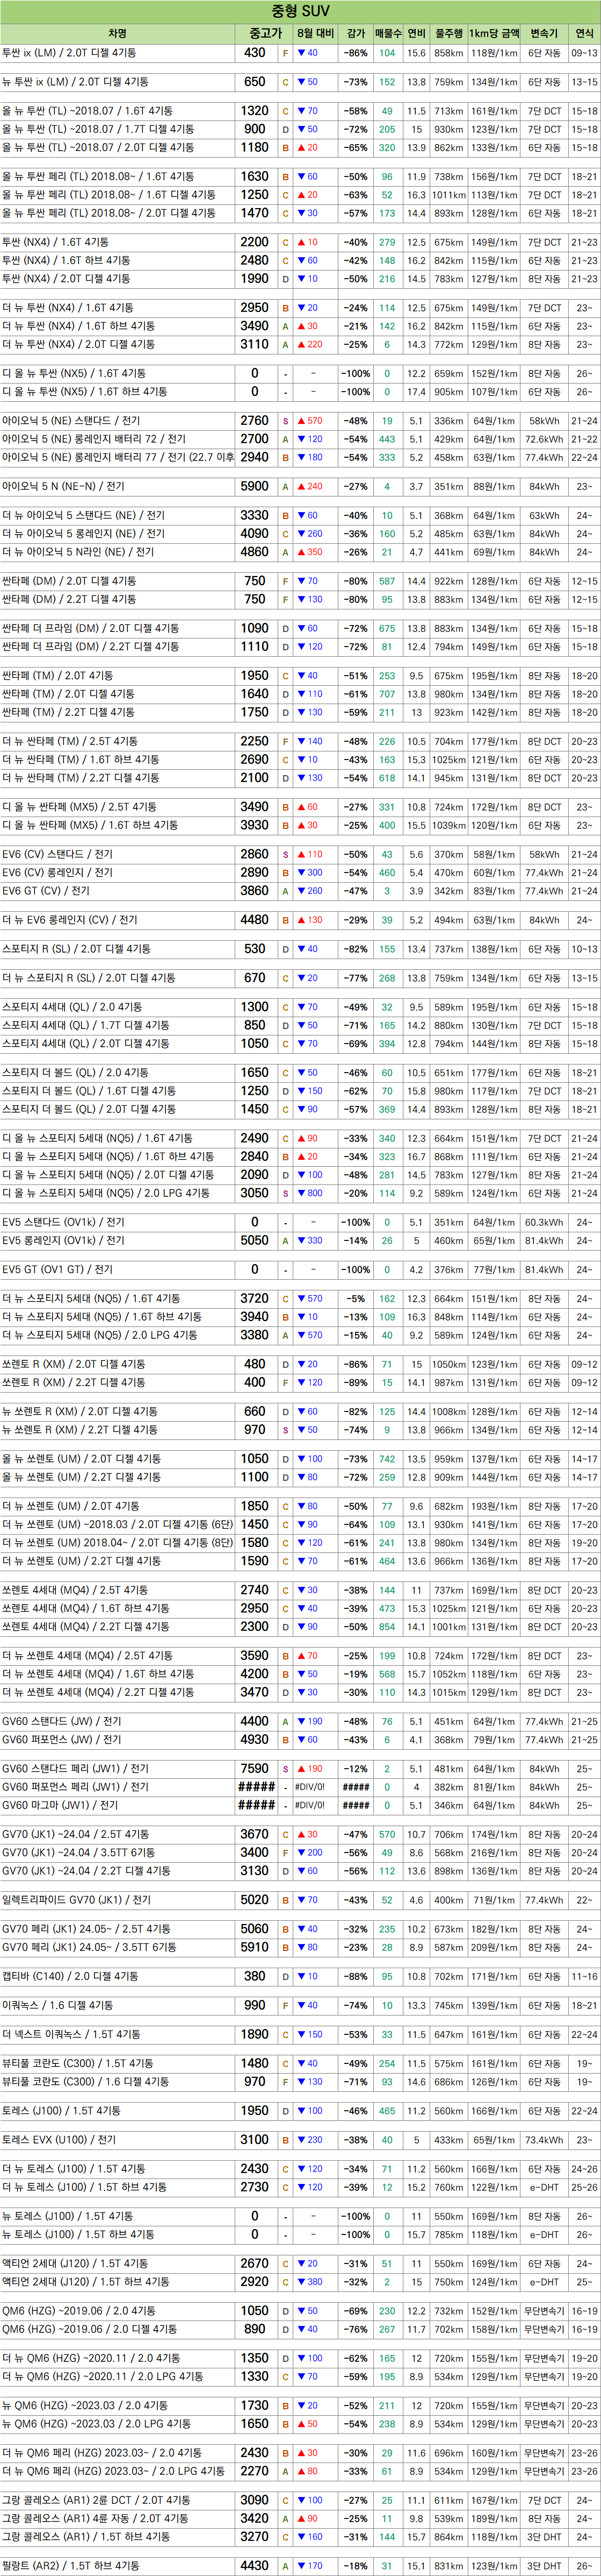Select 'EV6 GT (CV) / 전기' row name
This screenshot has width=601, height=2576.
[46, 891]
